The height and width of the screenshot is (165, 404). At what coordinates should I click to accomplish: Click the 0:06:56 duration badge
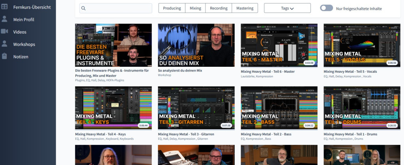click(x=392, y=62)
